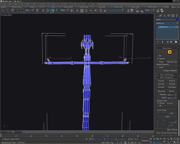The width and height of the screenshot is (180, 144).
Task: Select the Select and Link tool
Action: pos(3,11)
